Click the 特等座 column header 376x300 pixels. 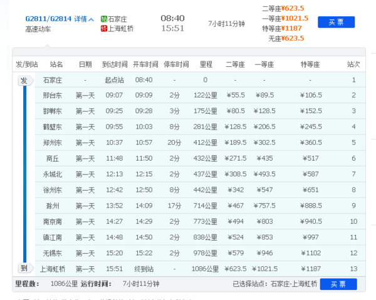[x=310, y=64]
